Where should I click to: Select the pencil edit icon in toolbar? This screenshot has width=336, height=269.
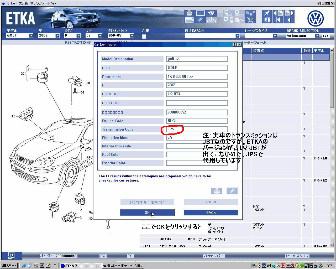(x=200, y=20)
